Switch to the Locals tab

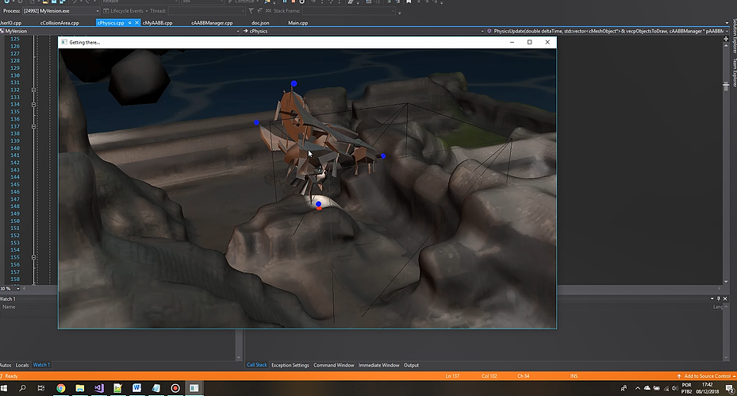(x=22, y=365)
